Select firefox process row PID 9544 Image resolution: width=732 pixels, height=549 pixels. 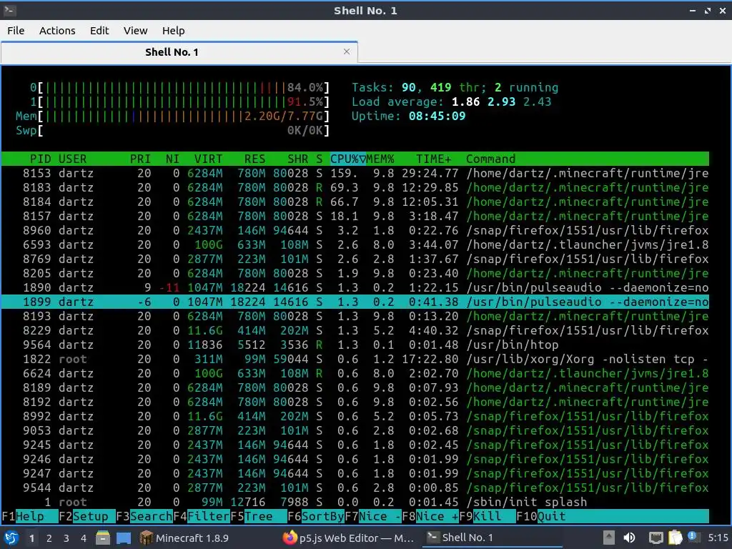click(355, 488)
